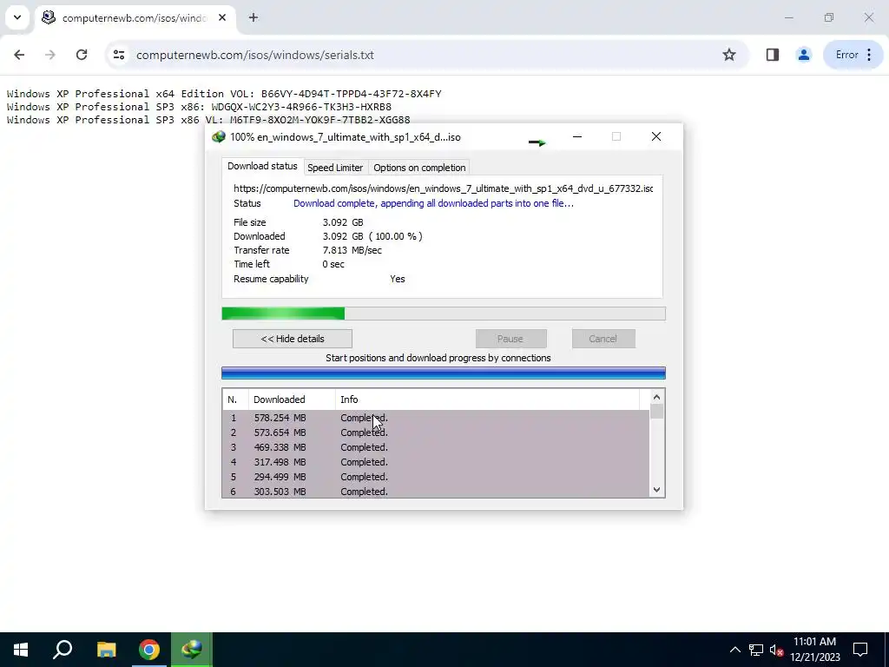Viewport: 889px width, 667px height.
Task: Select connection row with 317.498 MB
Action: pyautogui.click(x=436, y=462)
